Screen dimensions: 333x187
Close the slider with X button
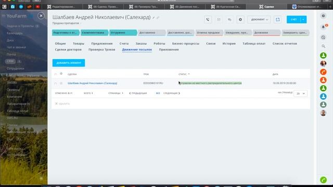tap(41, 16)
